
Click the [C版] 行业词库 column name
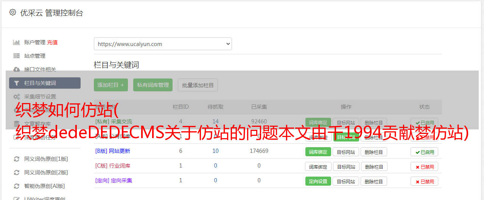112,166
